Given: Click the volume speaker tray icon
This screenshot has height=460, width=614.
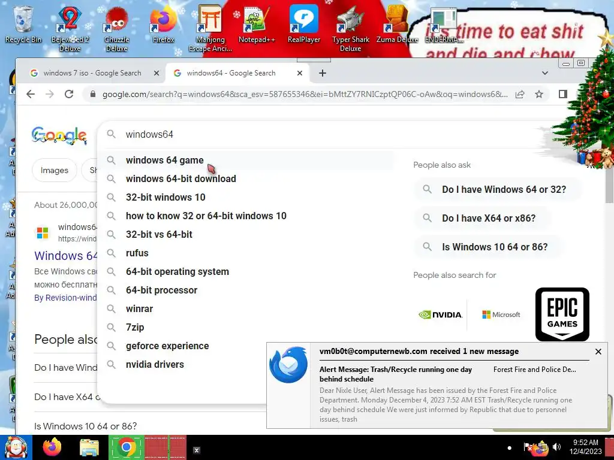Looking at the screenshot, I should (x=556, y=446).
